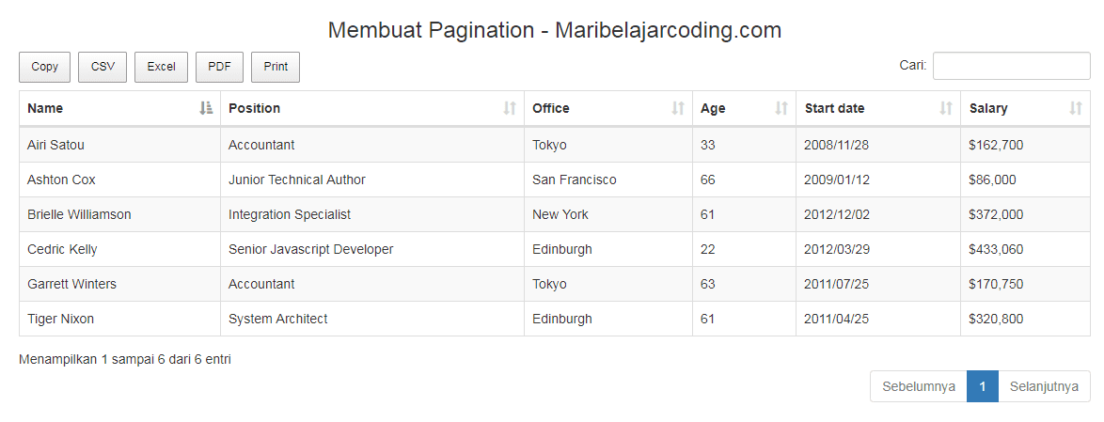Screen dimensions: 1104x422
Task: Sort Salary using its arrows icon
Action: pyautogui.click(x=1075, y=108)
